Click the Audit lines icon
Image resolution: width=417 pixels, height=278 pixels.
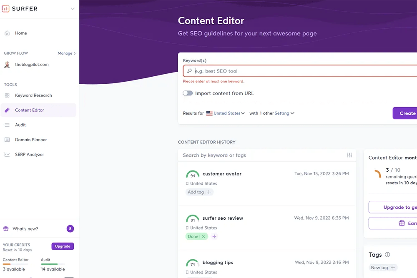(7, 125)
